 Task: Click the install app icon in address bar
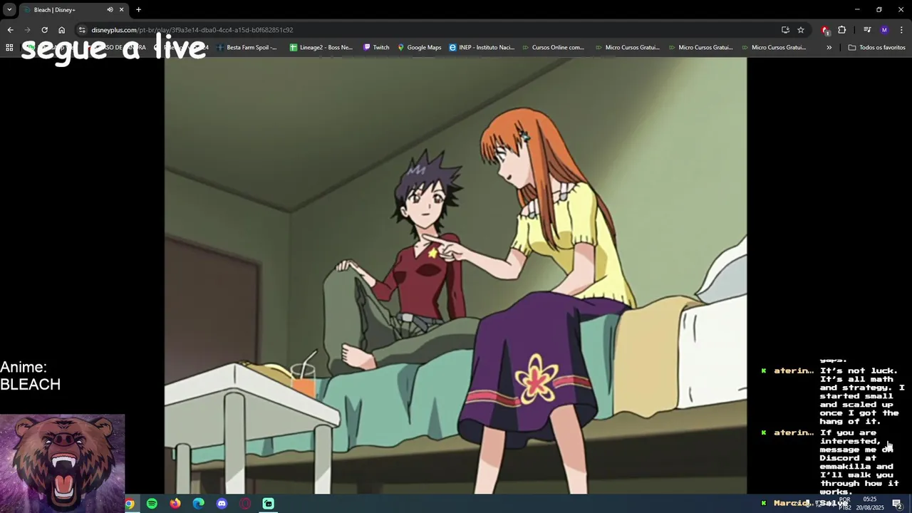click(x=785, y=30)
